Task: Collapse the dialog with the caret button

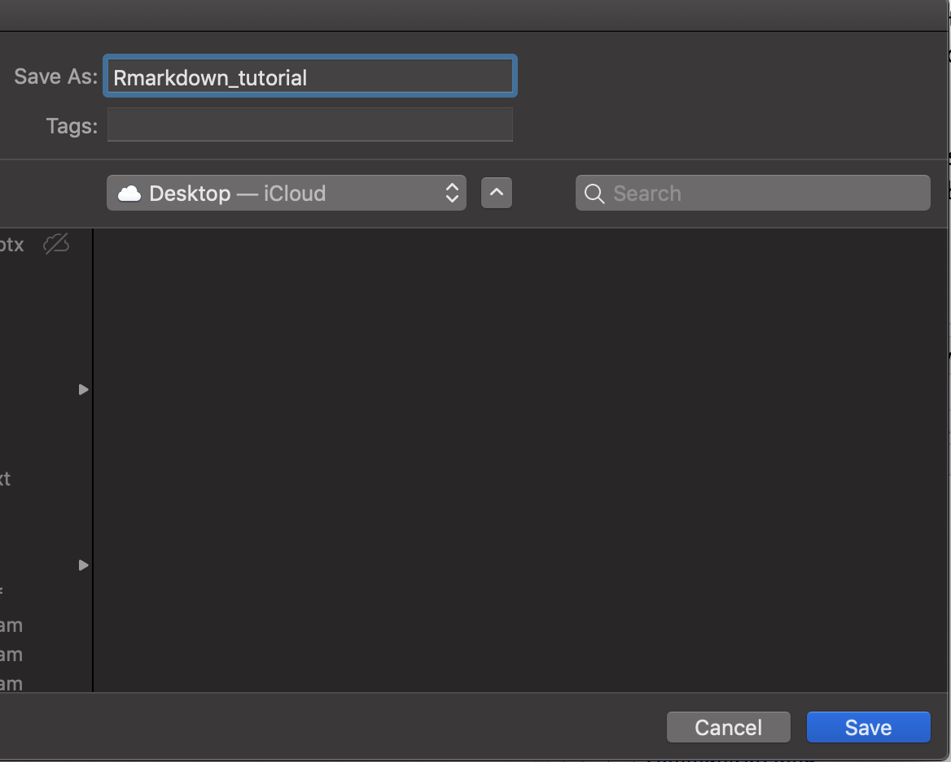Action: (x=497, y=194)
